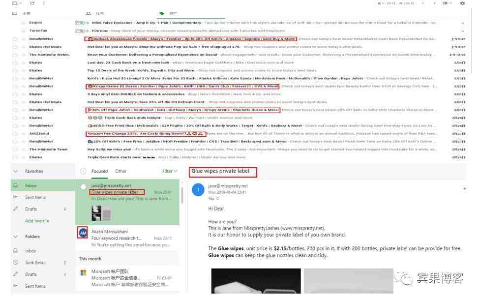Image resolution: width=479 pixels, height=299 pixels.
Task: Tick Gmail's select-all checkbox in the toolbar
Action: [15, 3]
